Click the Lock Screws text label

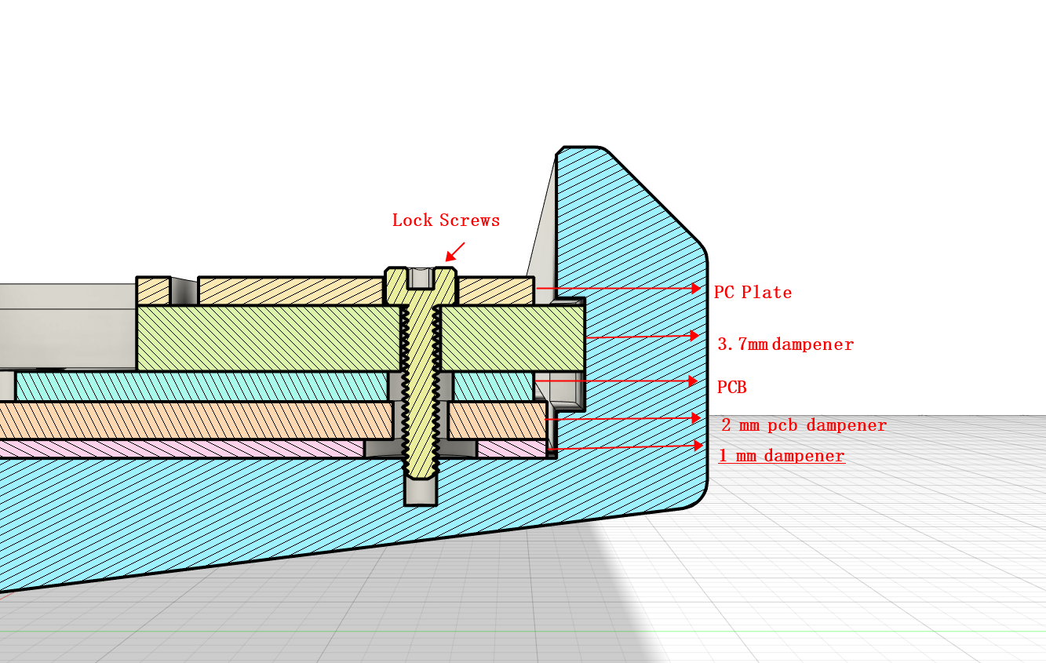click(446, 220)
